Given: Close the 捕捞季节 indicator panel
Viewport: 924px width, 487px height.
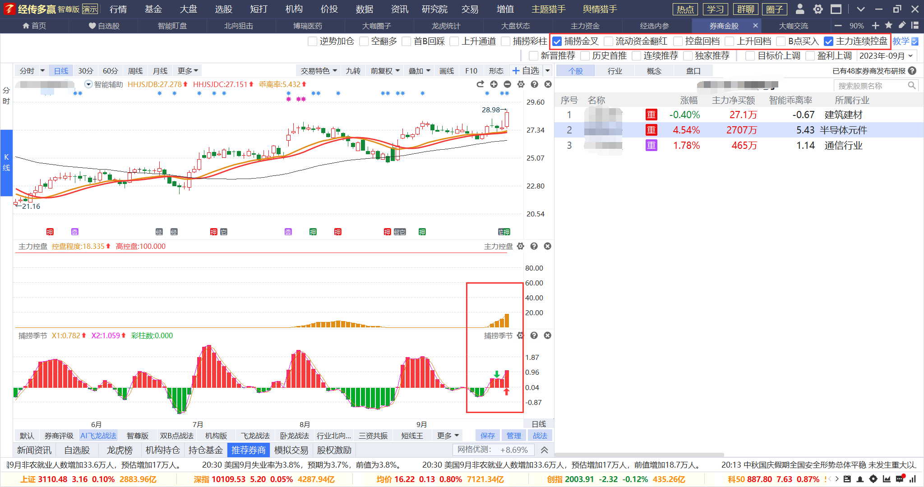Looking at the screenshot, I should point(547,335).
